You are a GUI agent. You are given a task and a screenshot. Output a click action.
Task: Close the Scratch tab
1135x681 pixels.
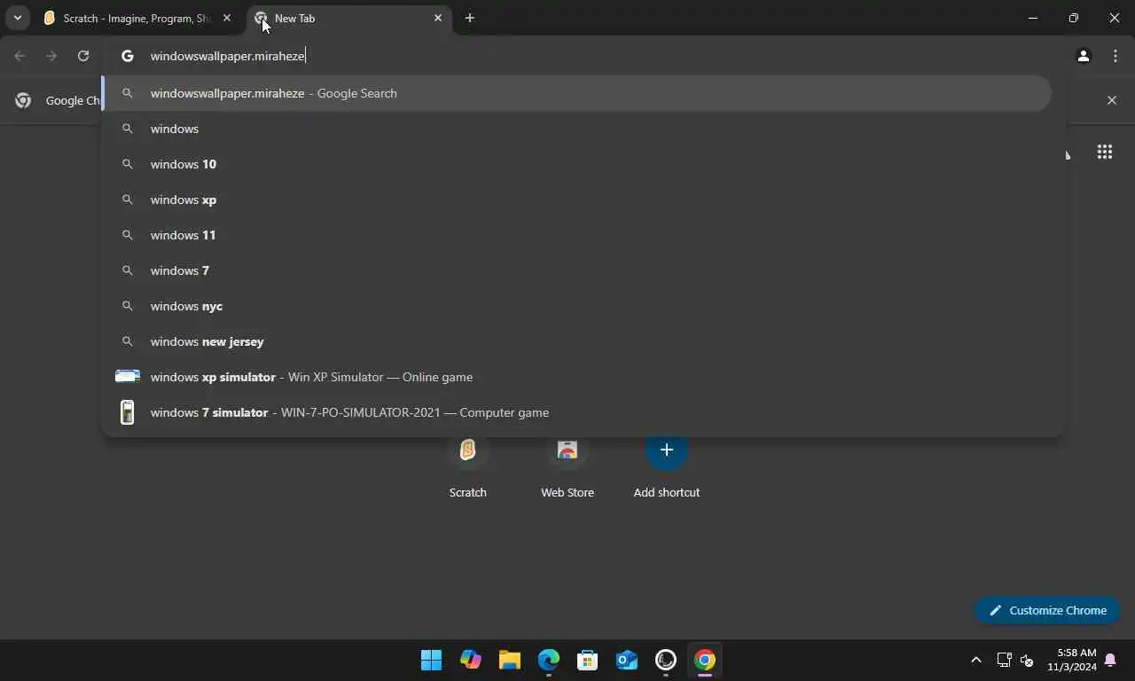tap(227, 18)
